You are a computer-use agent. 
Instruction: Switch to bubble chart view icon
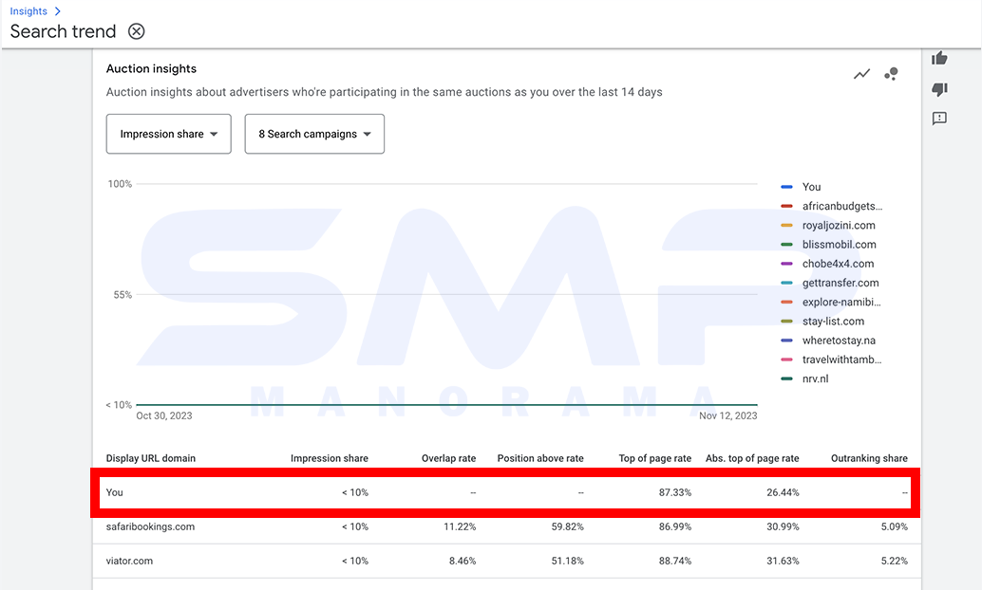pyautogui.click(x=891, y=74)
